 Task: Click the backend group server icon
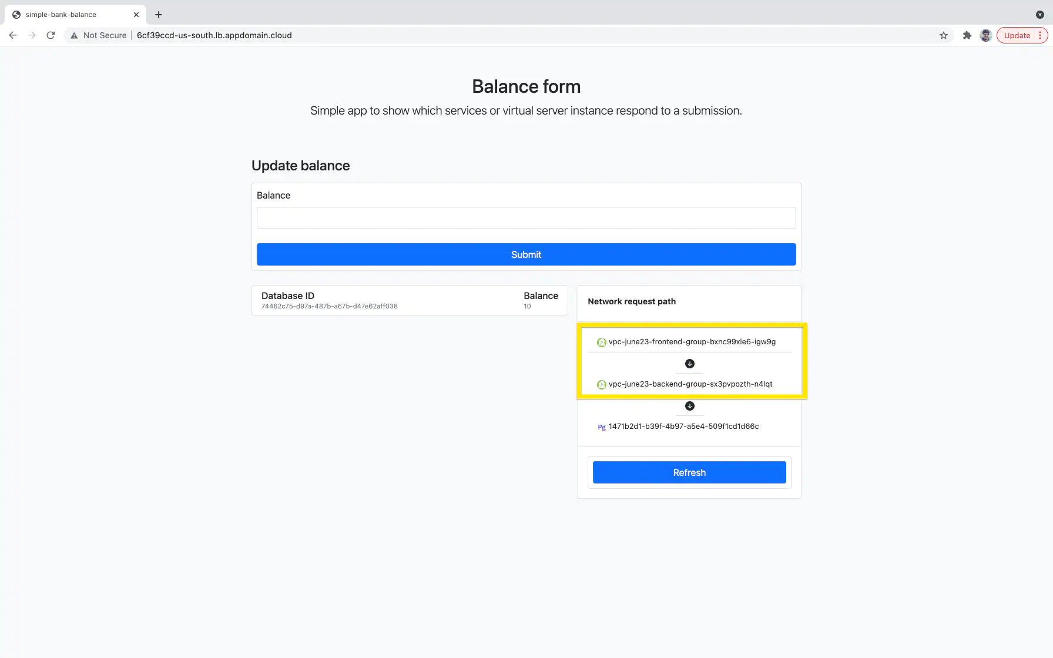(601, 384)
